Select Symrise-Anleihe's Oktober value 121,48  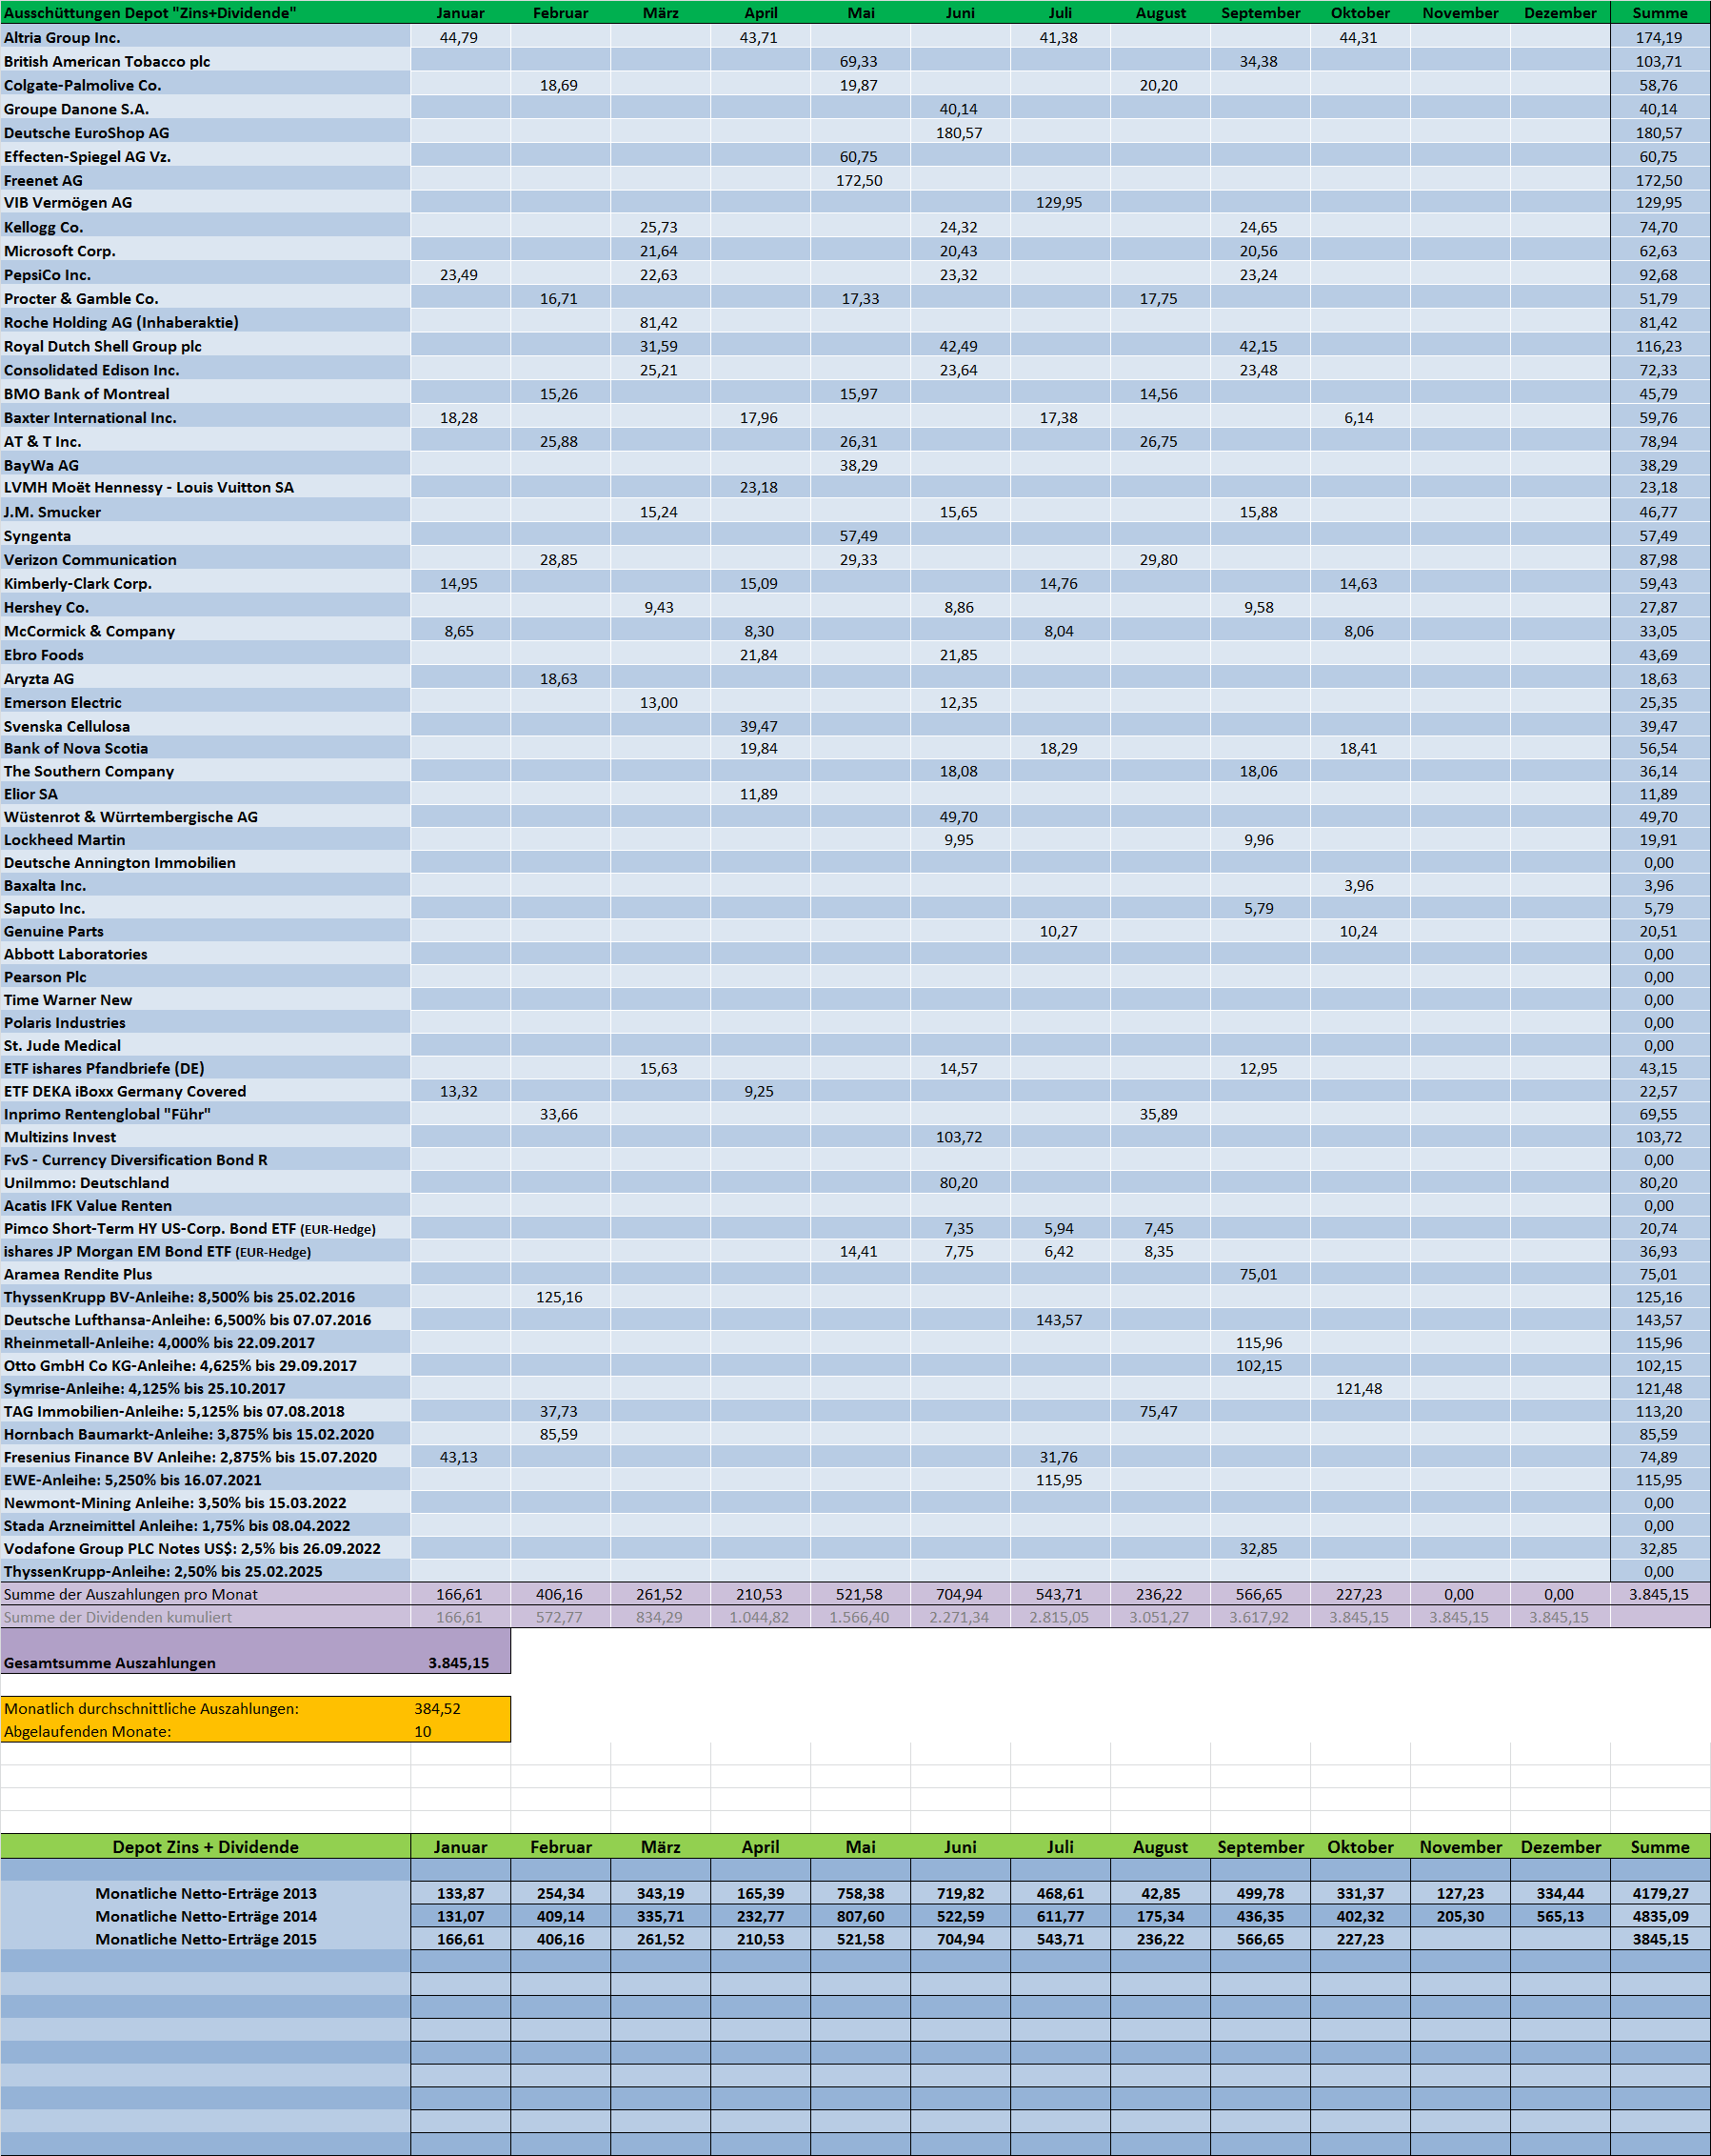1358,1389
